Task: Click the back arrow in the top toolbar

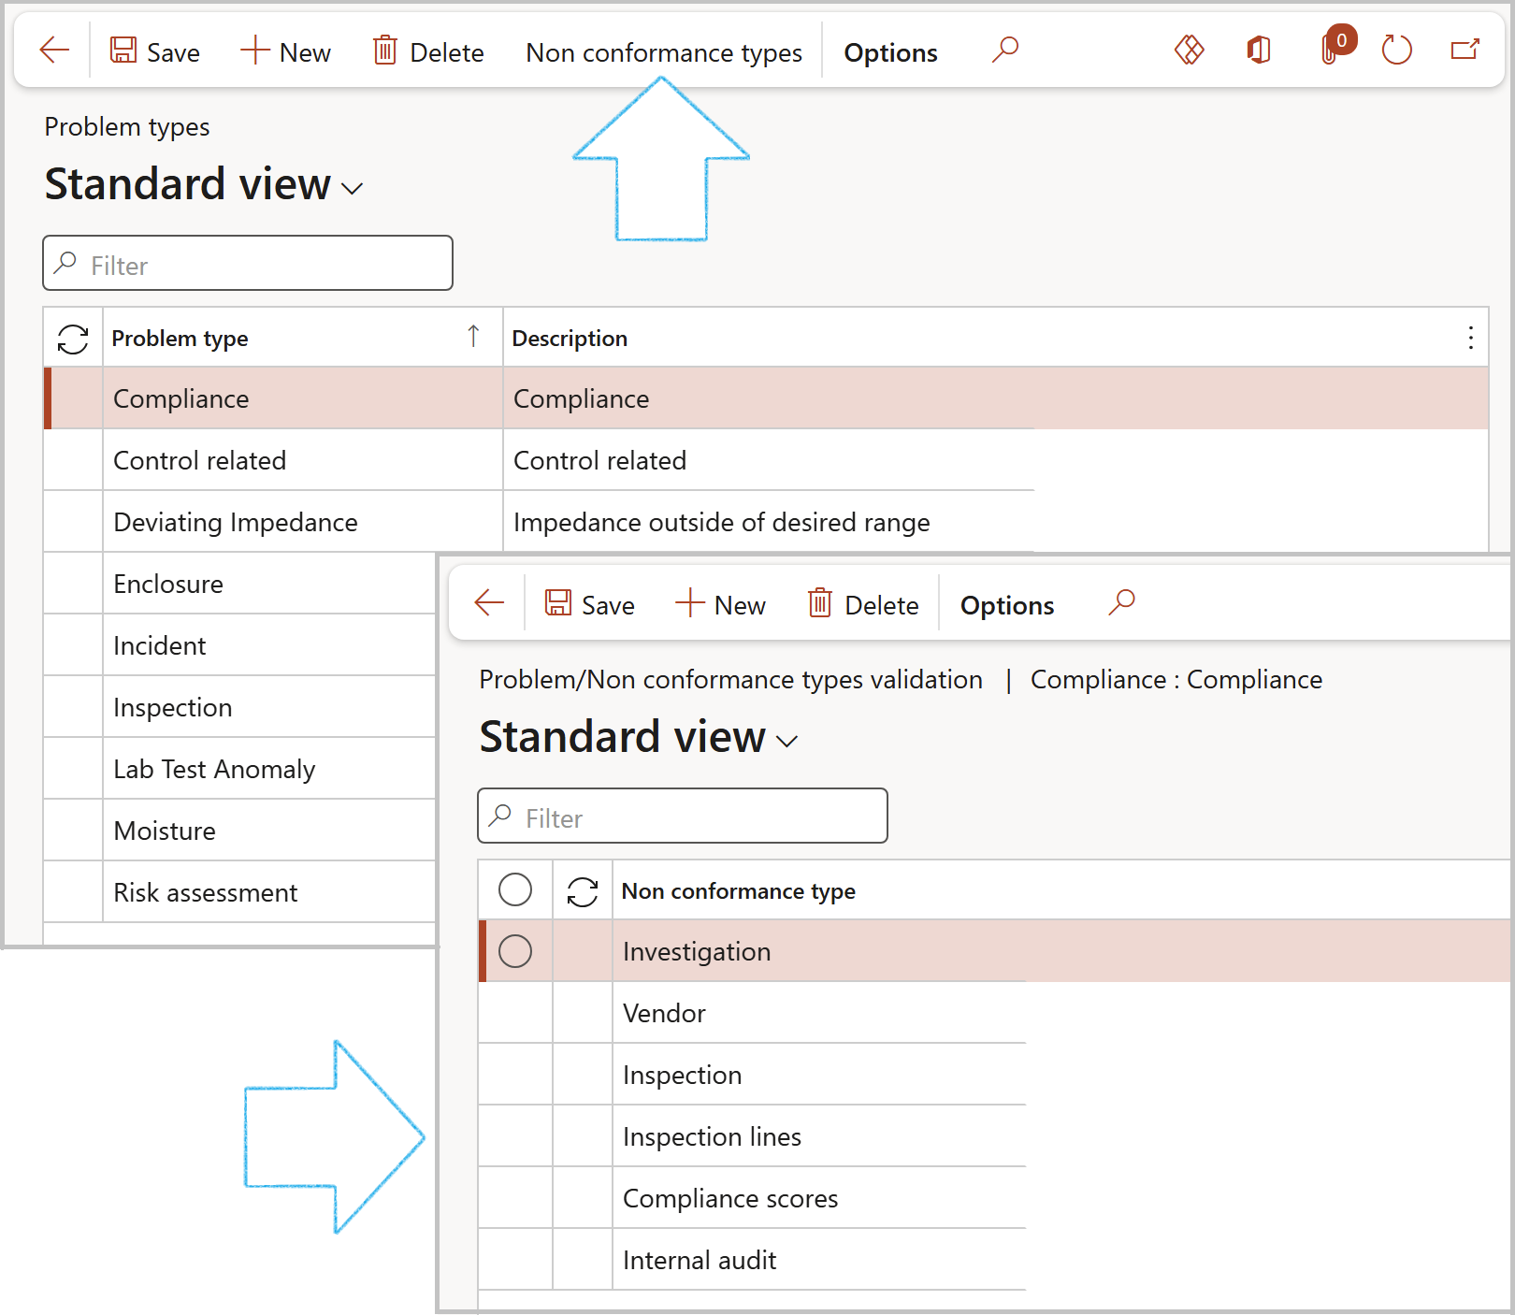Action: click(54, 51)
